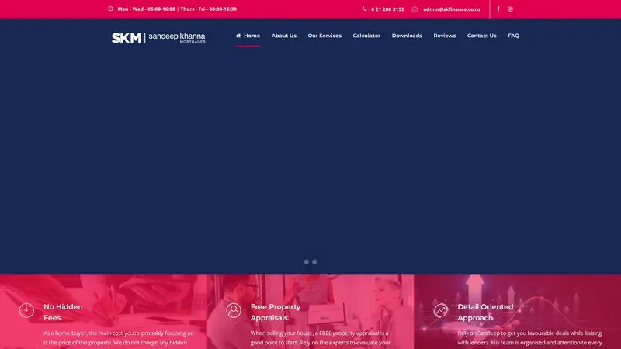This screenshot has width=621, height=349.
Task: Select the second slider dot
Action: 314,262
